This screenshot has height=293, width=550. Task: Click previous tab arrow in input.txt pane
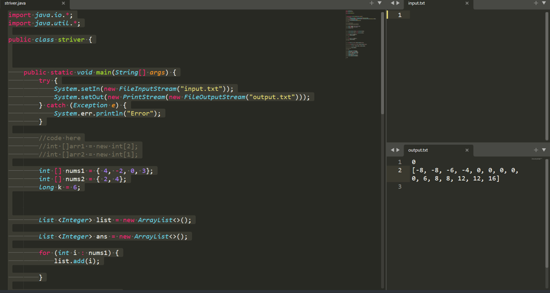coord(393,3)
